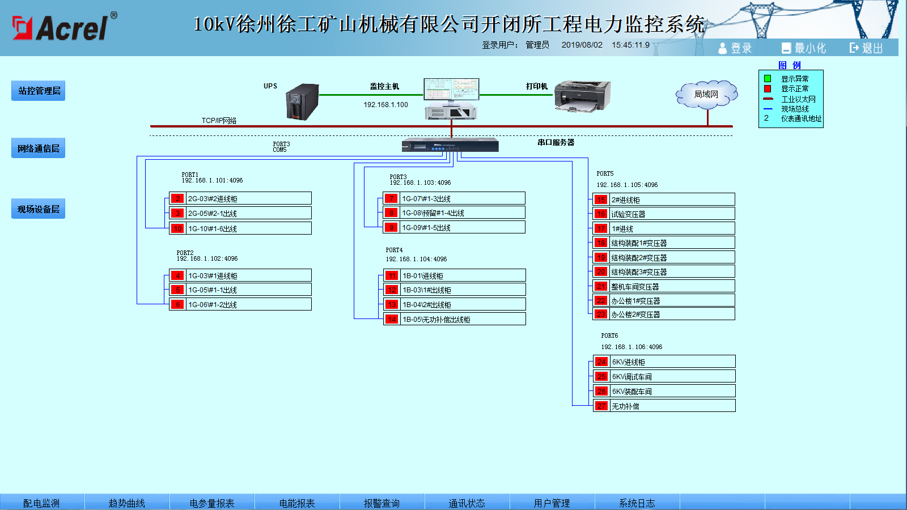The image size is (907, 510).
Task: Select the 办公楼1#变压器 device row
Action: [664, 300]
